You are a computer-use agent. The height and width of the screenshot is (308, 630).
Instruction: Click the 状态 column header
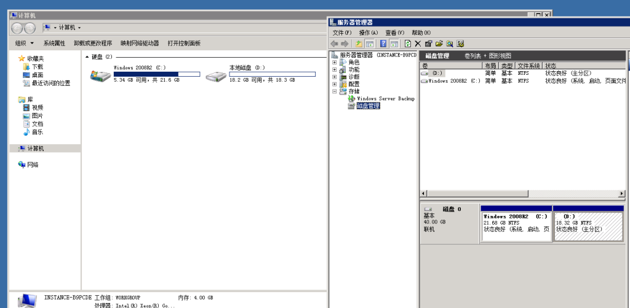click(x=584, y=65)
